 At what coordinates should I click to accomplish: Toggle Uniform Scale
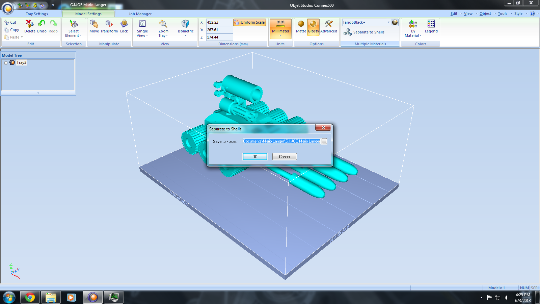pos(249,22)
